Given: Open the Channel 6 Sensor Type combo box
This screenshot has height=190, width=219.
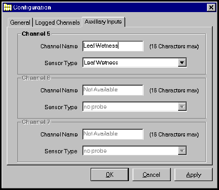Looking at the screenshot, I should [x=135, y=107].
